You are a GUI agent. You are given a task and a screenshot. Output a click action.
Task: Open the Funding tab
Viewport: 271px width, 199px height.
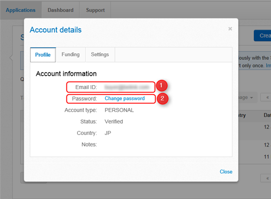pyautogui.click(x=70, y=55)
